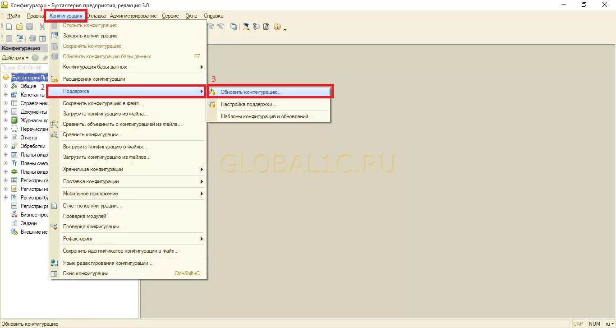Image resolution: width=616 pixels, height=328 pixels.
Task: Click the CAP indicator in status bar
Action: point(578,324)
